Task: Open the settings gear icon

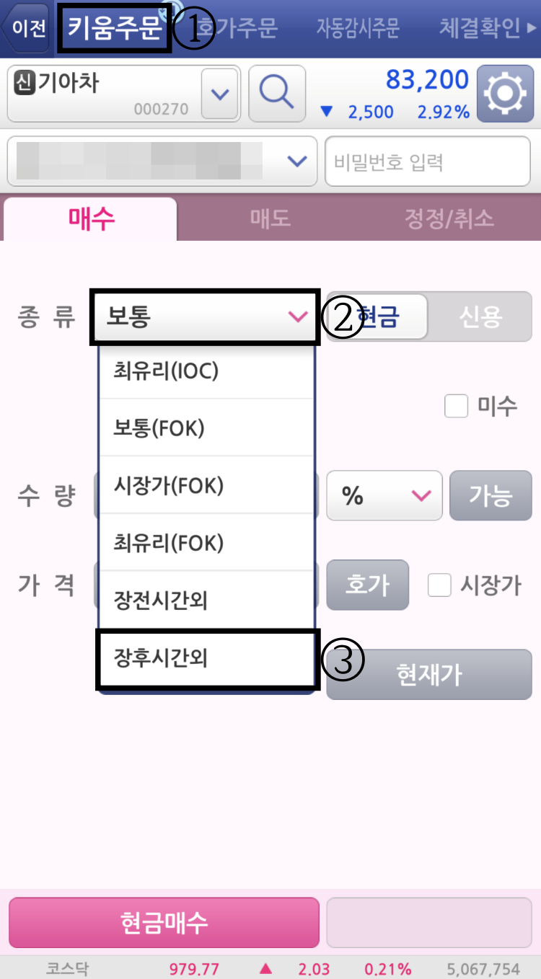Action: click(505, 94)
